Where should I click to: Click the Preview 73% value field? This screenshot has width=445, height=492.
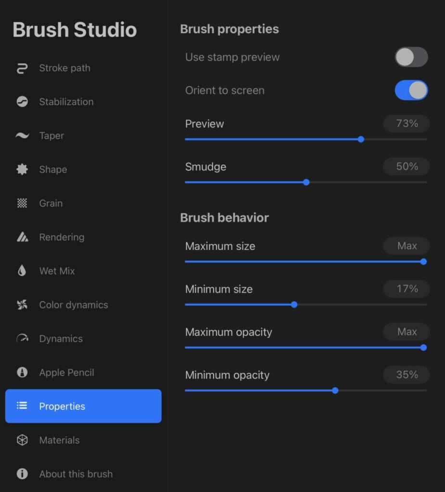(407, 123)
